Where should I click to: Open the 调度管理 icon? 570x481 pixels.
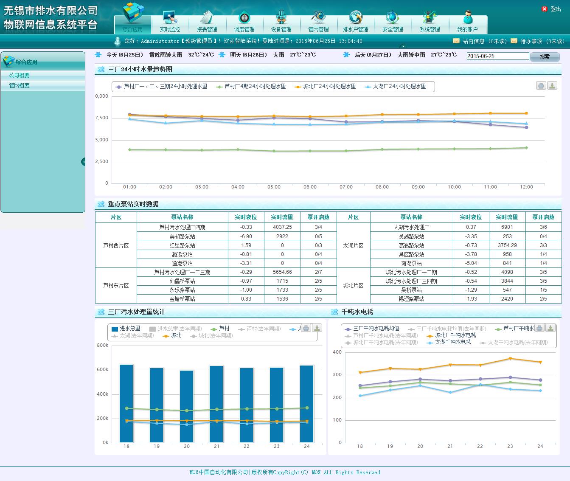[244, 17]
